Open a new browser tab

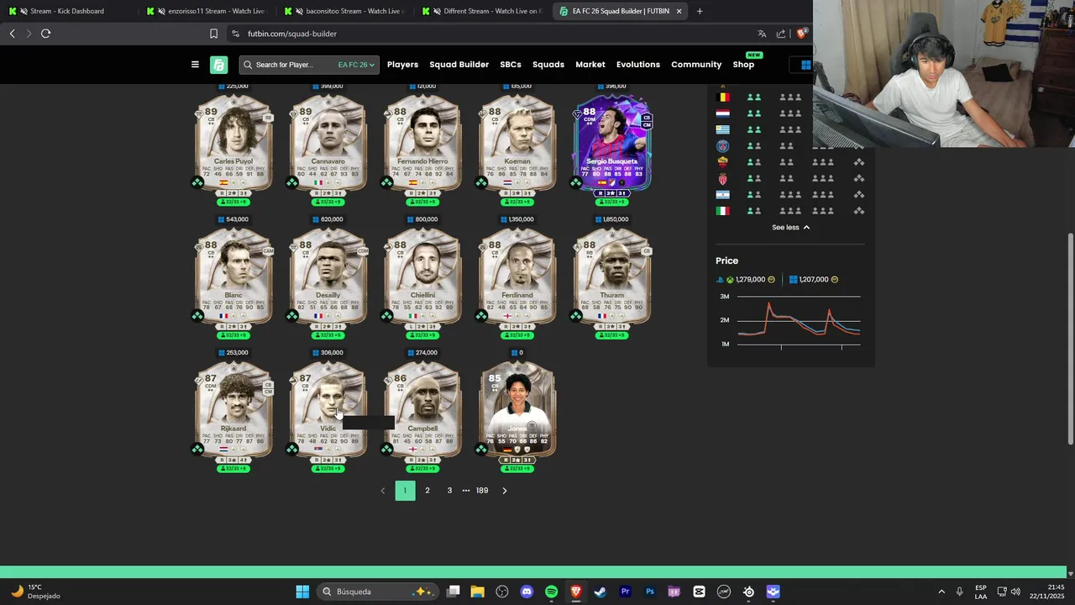coord(700,11)
